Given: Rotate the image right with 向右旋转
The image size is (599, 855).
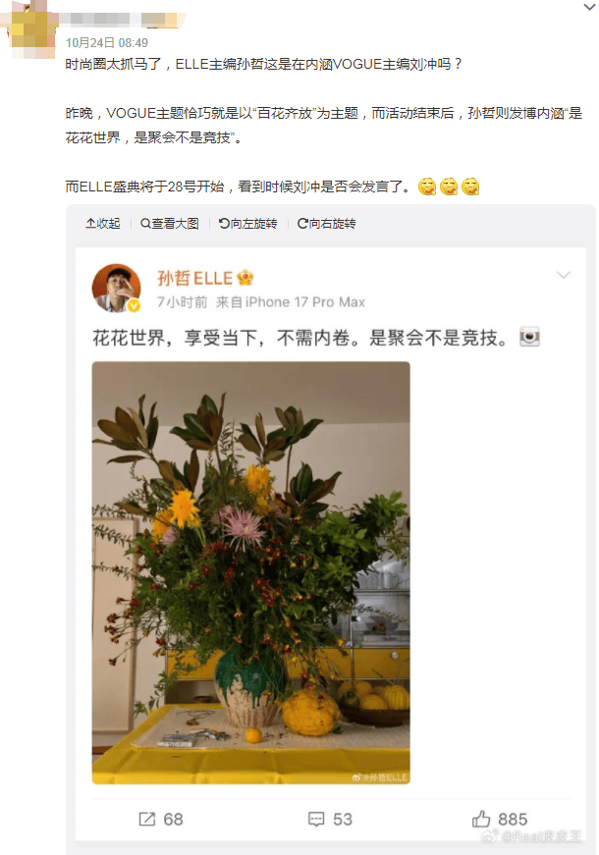Looking at the screenshot, I should 326,223.
